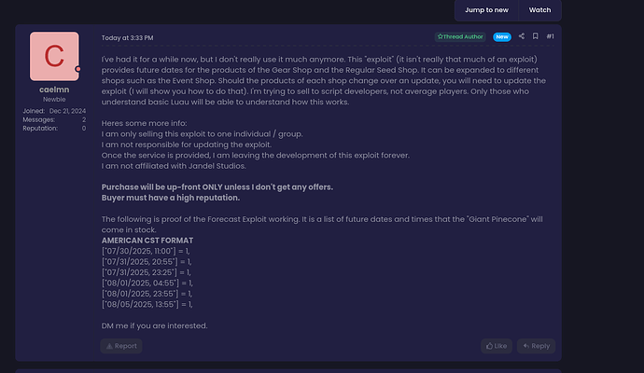The height and width of the screenshot is (373, 644).
Task: Click the Reputation count of 0
Action: [84, 129]
